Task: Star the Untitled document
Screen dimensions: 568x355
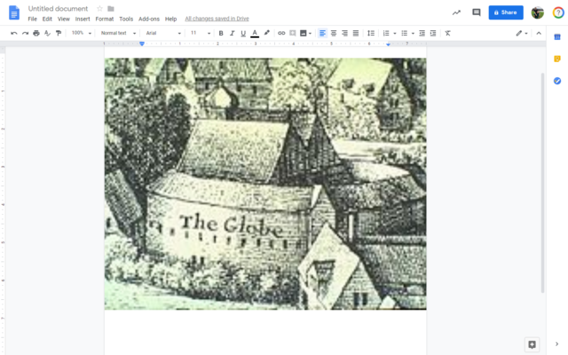Action: pos(99,8)
